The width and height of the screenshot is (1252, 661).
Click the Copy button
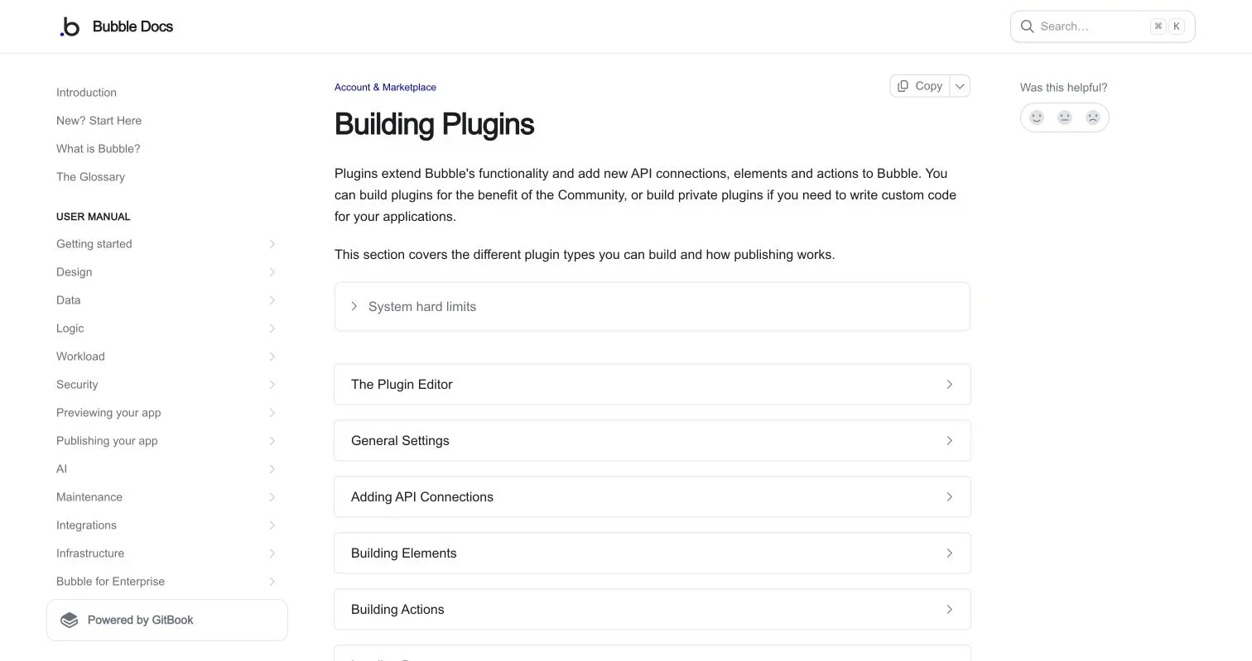pos(920,86)
